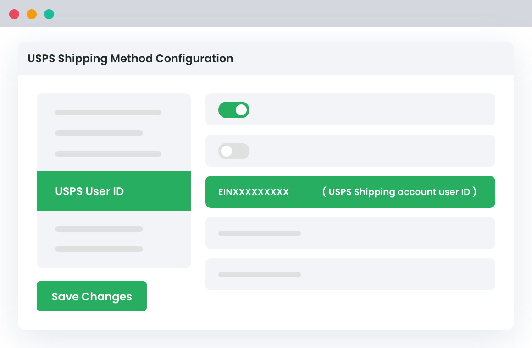Click the knob of the off toggle switch

pyautogui.click(x=227, y=151)
